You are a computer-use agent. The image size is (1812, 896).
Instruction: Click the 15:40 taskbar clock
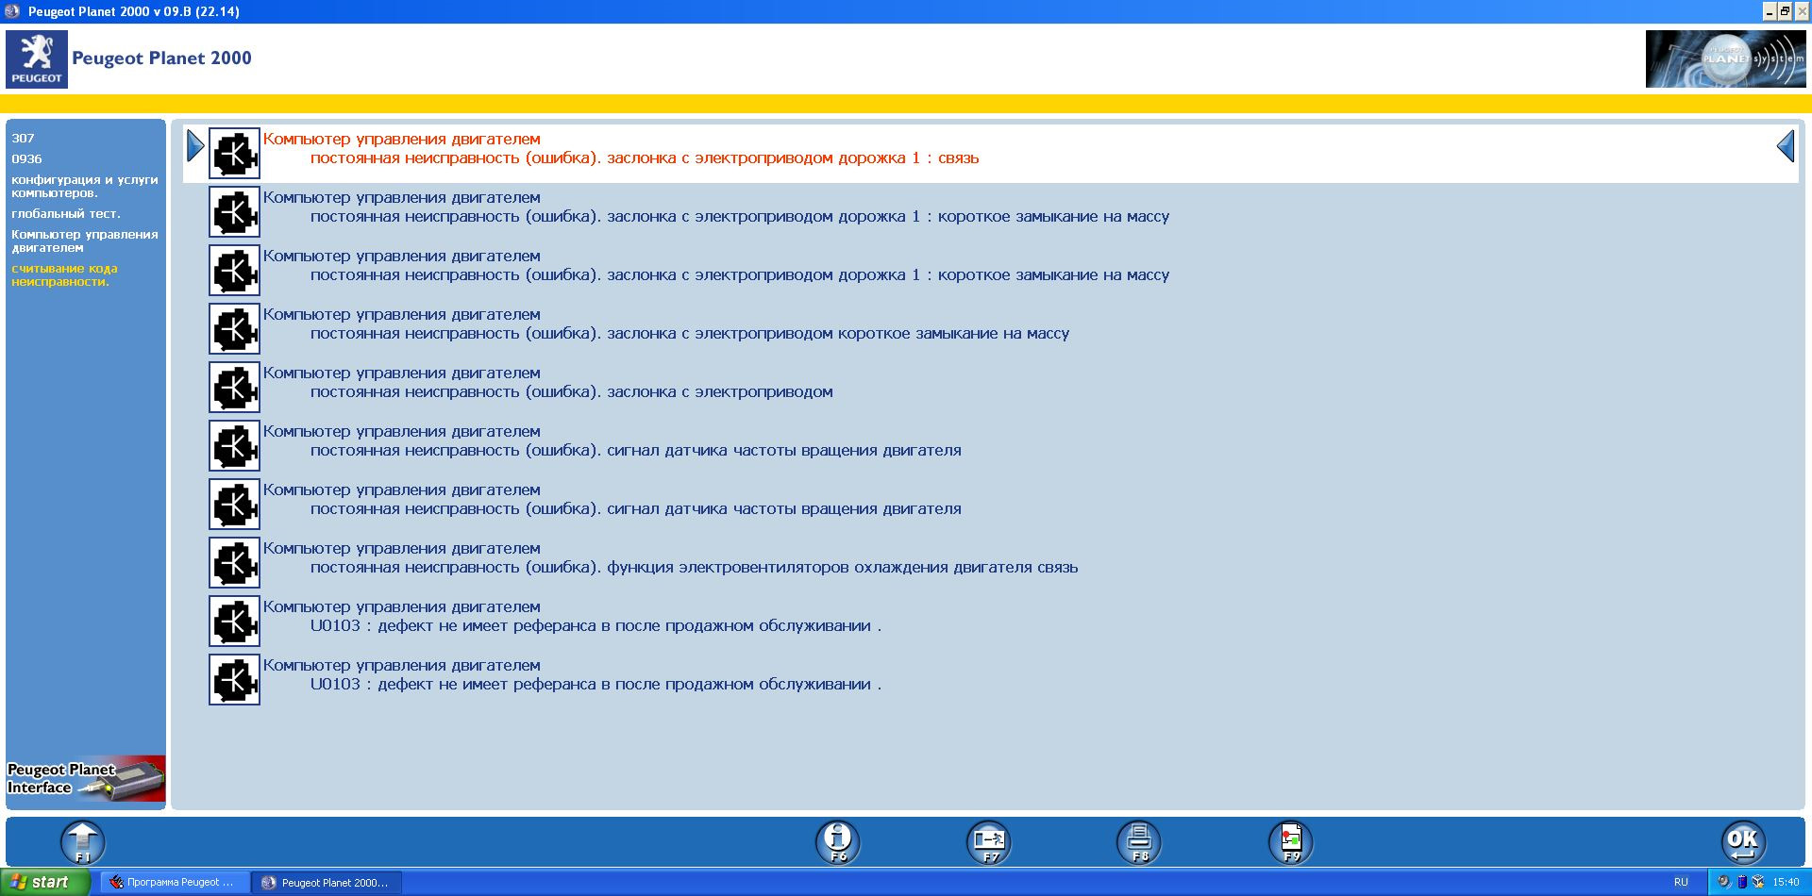[1786, 883]
